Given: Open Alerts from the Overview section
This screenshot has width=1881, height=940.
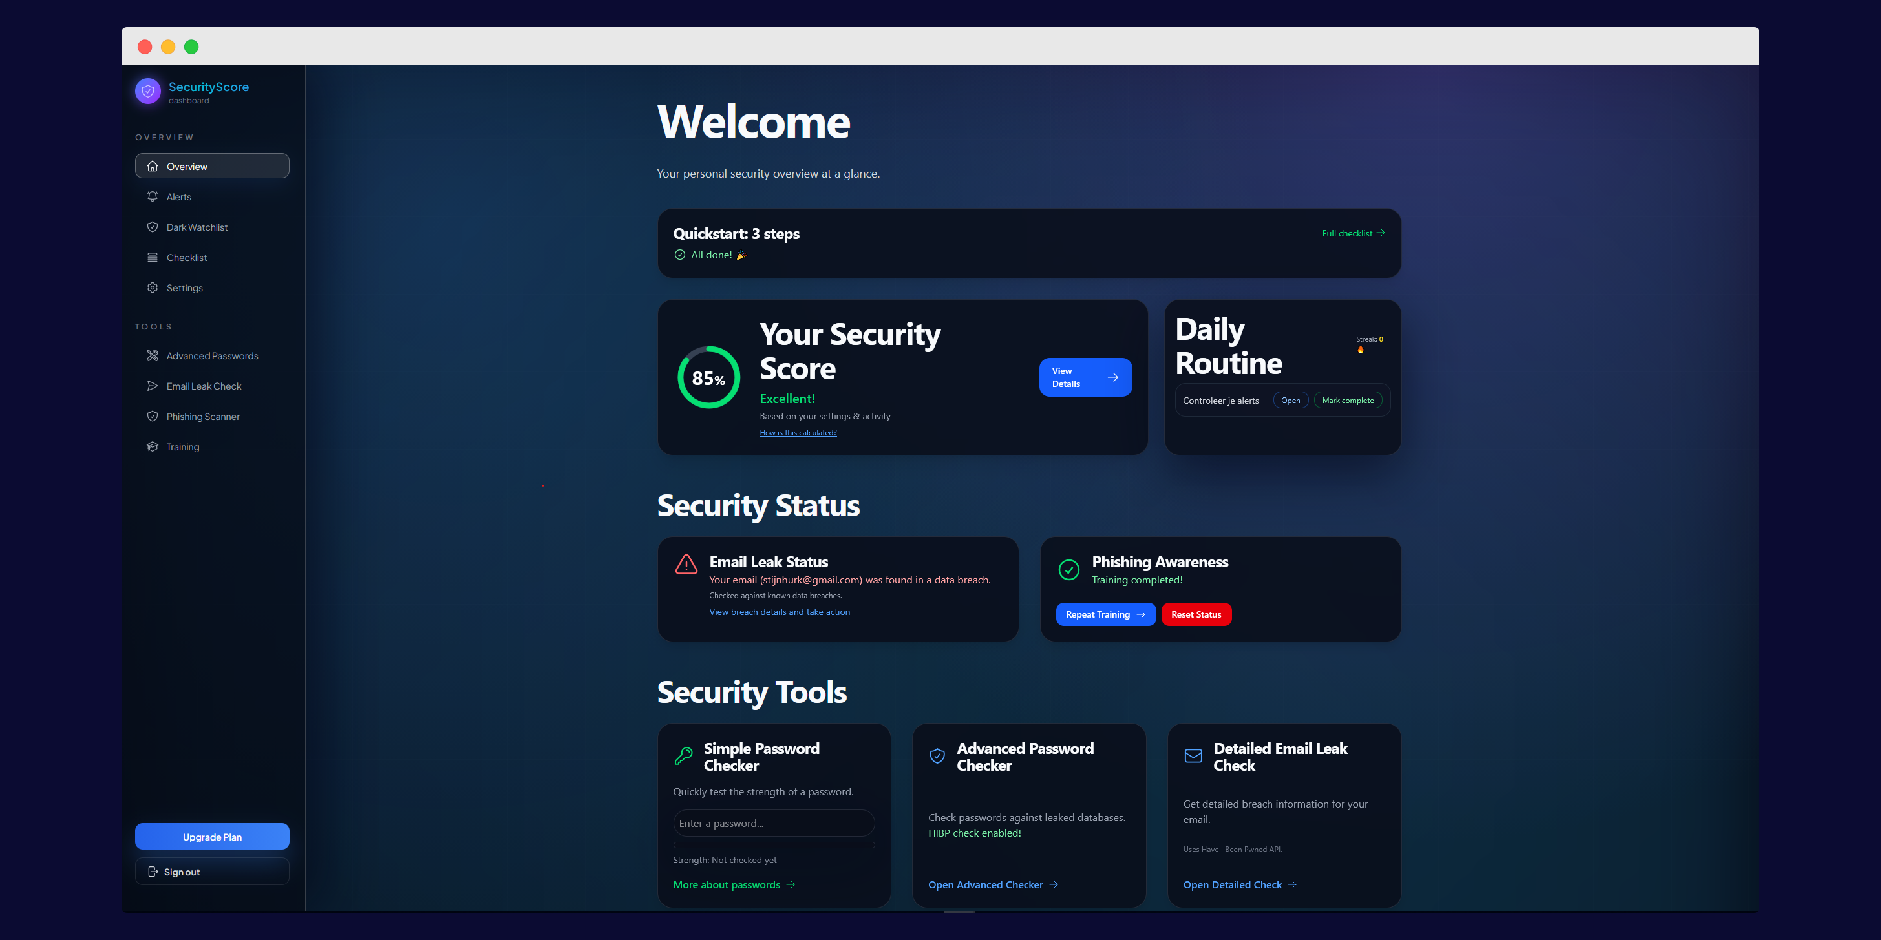Looking at the screenshot, I should (179, 196).
